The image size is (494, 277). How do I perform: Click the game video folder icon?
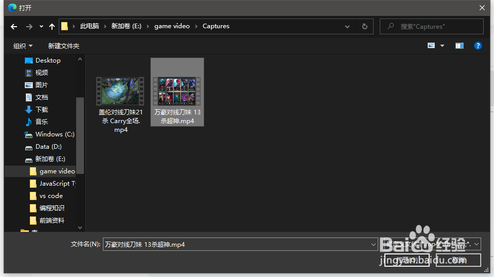pyautogui.click(x=33, y=171)
